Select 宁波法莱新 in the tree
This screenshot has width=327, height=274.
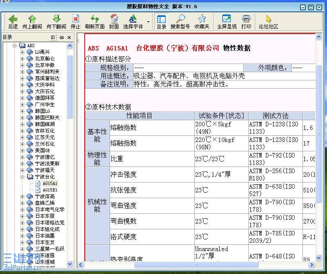(x=47, y=164)
